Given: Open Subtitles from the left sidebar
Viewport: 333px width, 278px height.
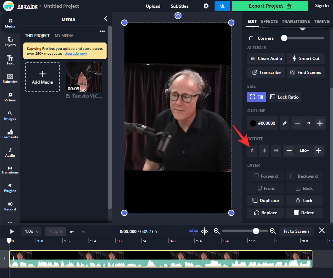Looking at the screenshot, I should 10,79.
